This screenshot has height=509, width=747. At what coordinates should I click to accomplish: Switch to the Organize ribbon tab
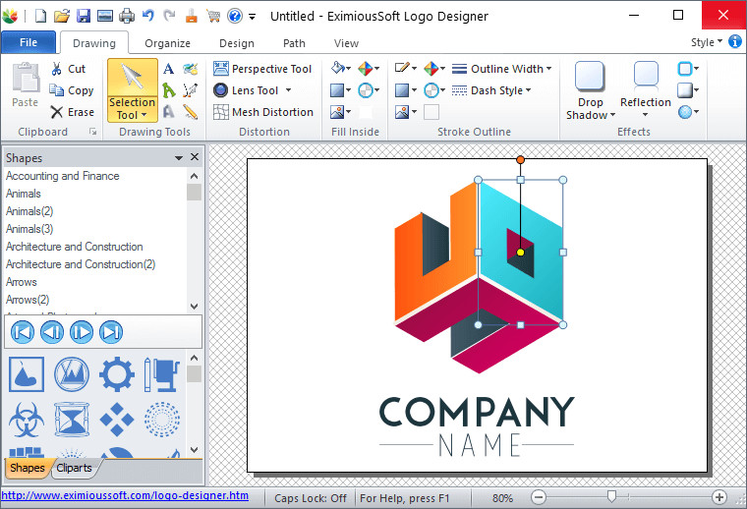(x=167, y=43)
